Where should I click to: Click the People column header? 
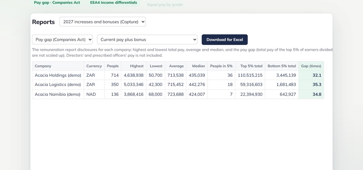pos(113,66)
